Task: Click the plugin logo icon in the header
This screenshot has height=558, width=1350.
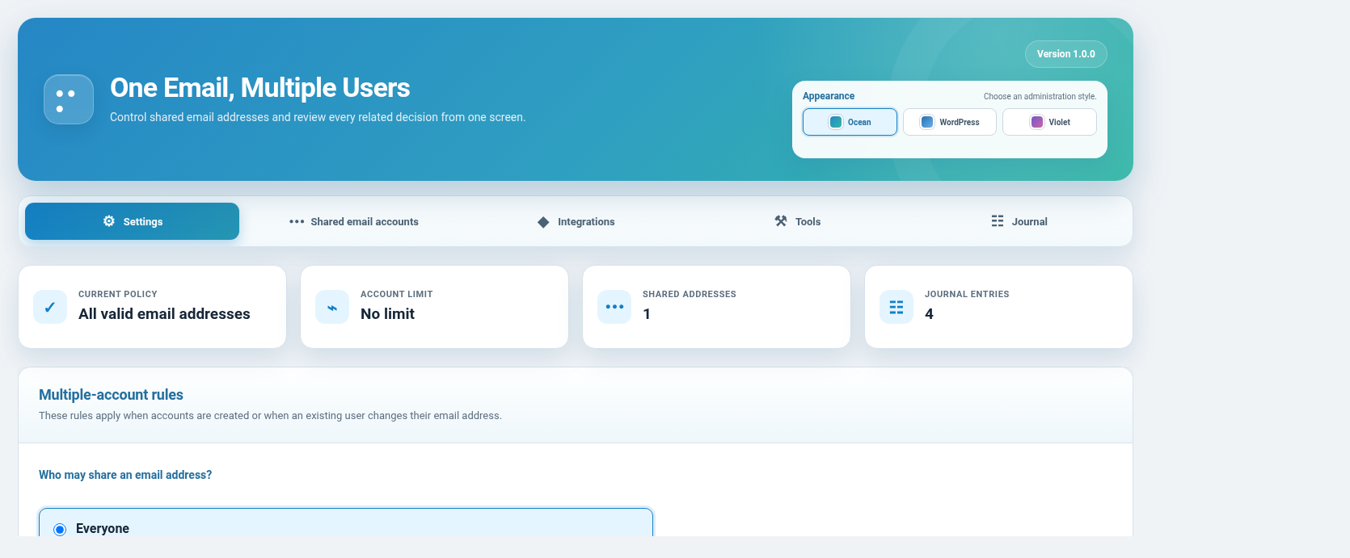Action: pos(69,99)
